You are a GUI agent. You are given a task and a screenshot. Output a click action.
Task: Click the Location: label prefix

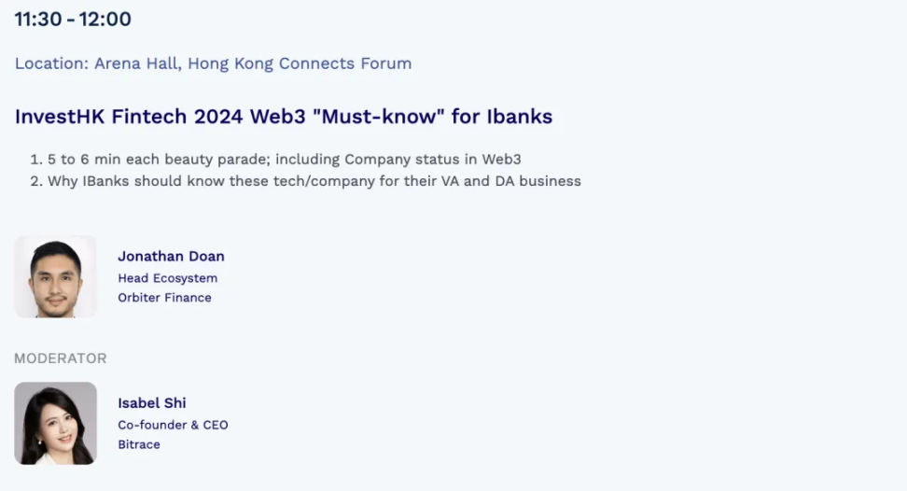click(52, 63)
